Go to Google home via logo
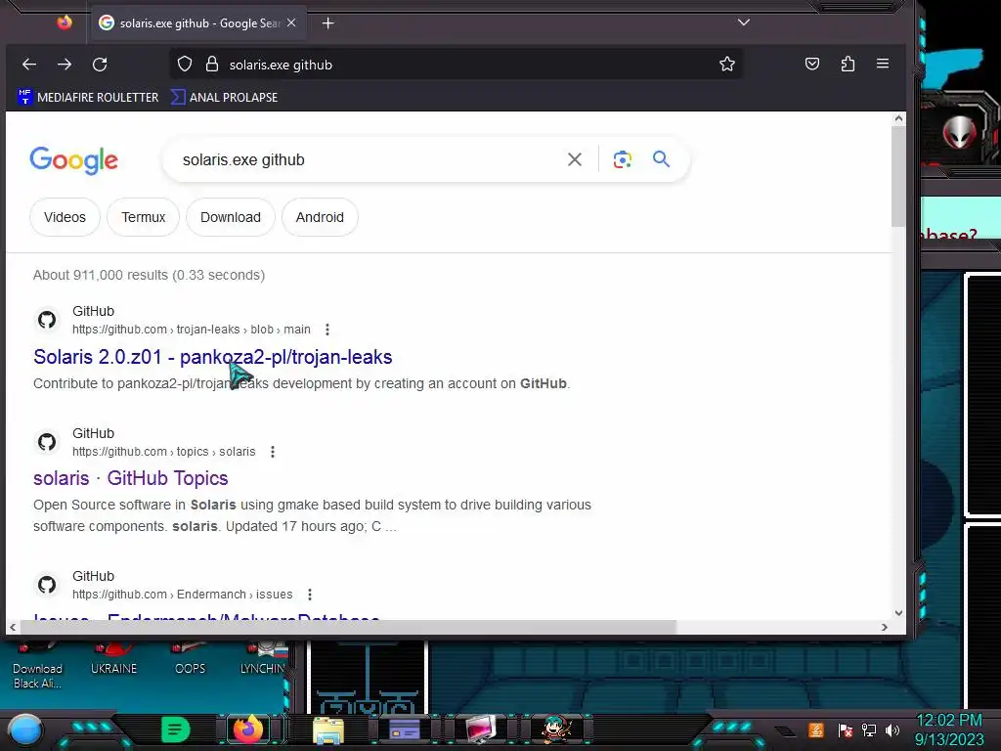1001x751 pixels. pyautogui.click(x=74, y=160)
